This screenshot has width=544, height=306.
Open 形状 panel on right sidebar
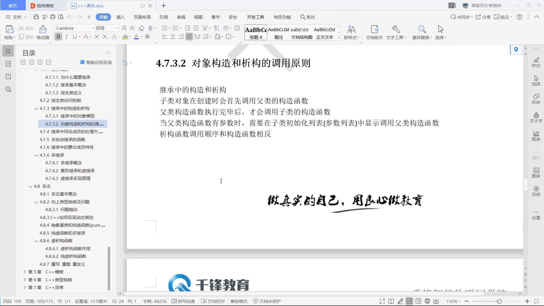pyautogui.click(x=536, y=99)
